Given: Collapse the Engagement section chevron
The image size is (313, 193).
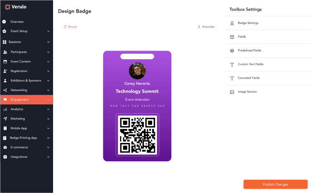Looking at the screenshot, I should (48, 100).
